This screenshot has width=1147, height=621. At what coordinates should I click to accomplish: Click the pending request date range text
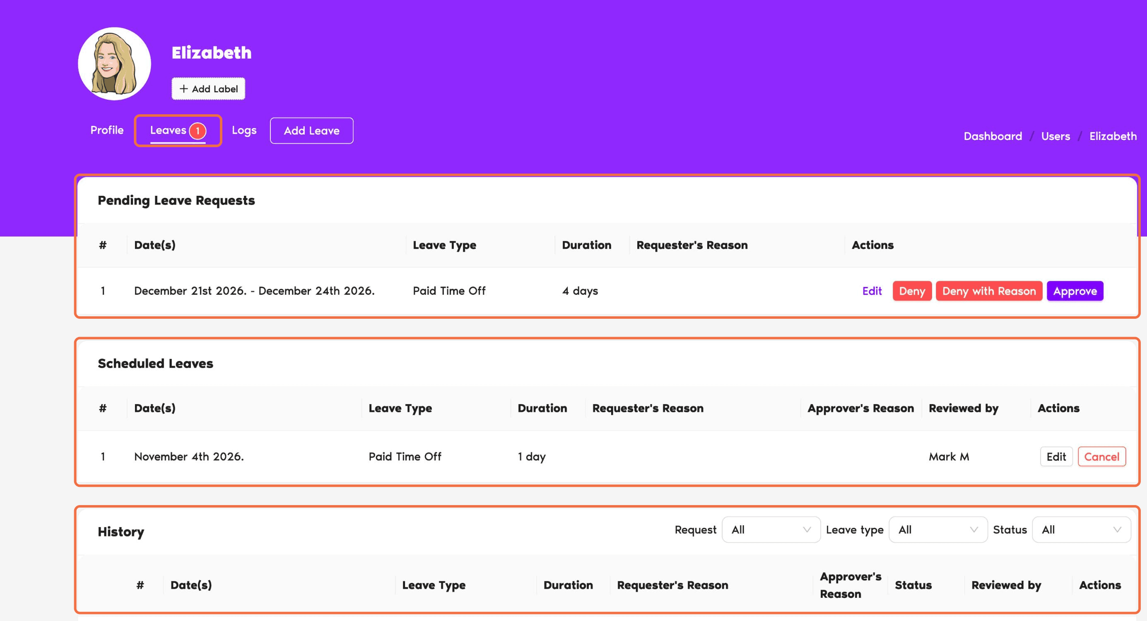click(x=254, y=291)
